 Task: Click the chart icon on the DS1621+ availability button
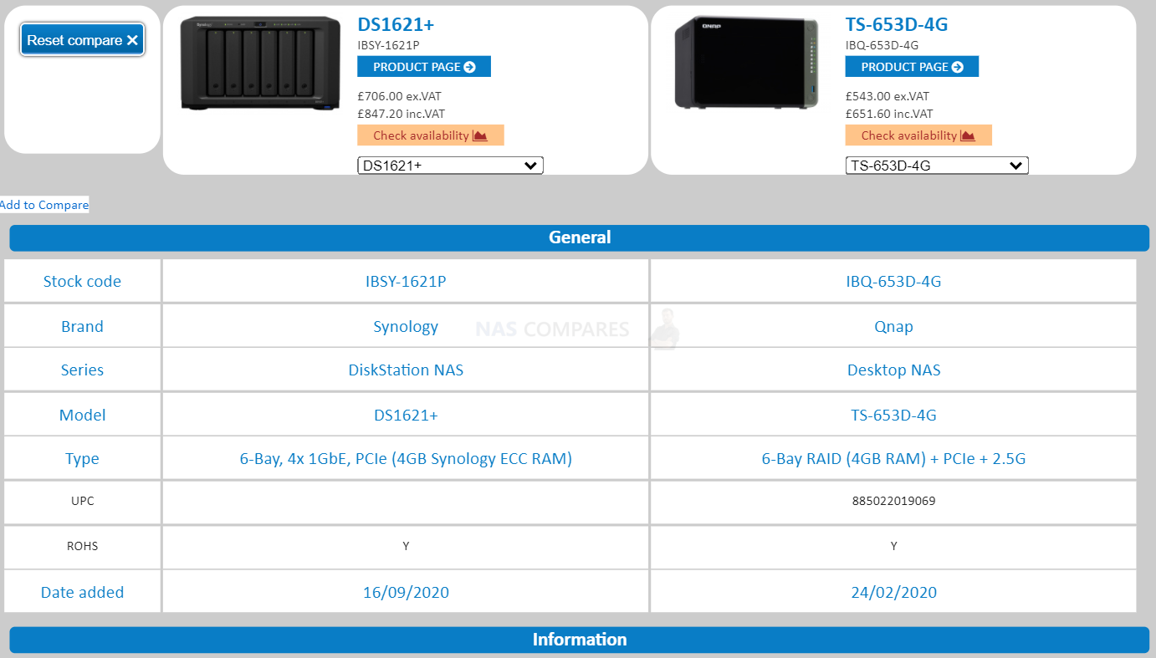pyautogui.click(x=480, y=135)
